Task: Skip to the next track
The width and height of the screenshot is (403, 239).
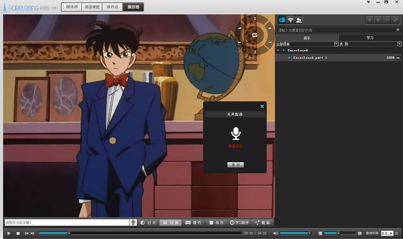Action: [32, 233]
